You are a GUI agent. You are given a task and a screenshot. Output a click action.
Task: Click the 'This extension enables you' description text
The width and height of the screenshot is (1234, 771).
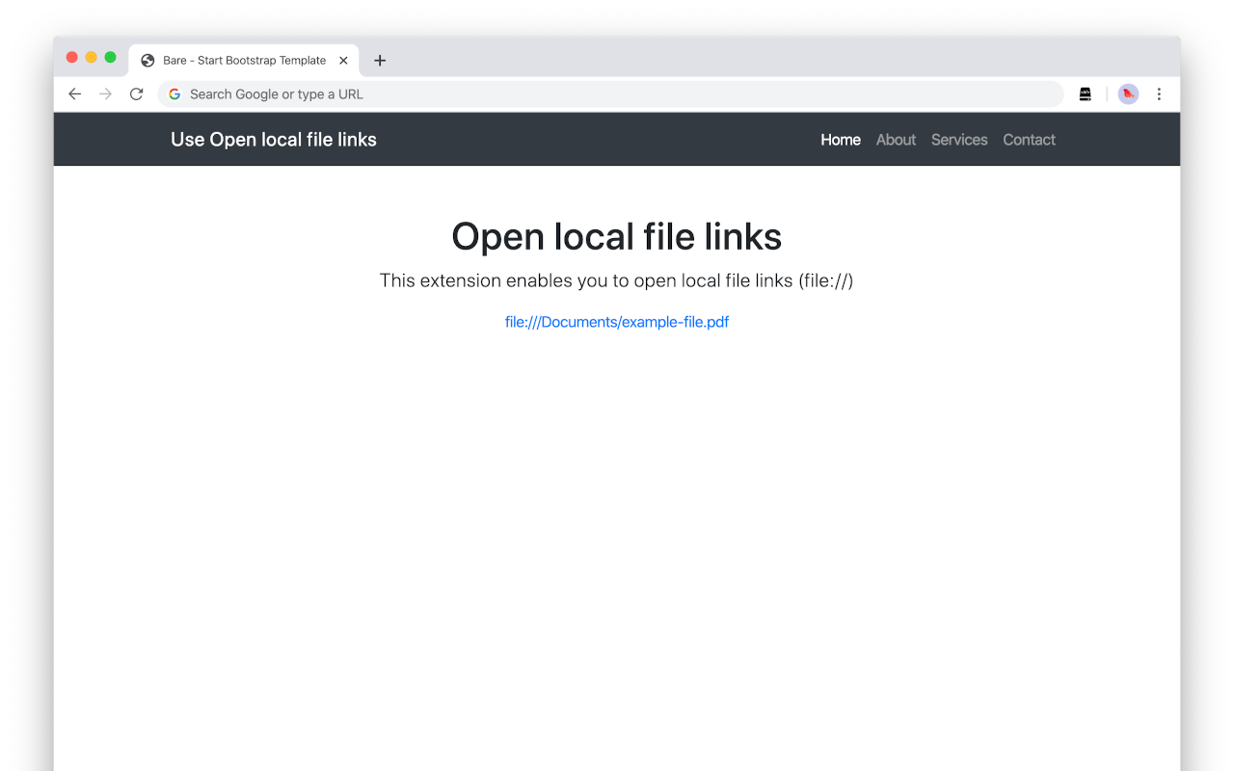tap(617, 280)
